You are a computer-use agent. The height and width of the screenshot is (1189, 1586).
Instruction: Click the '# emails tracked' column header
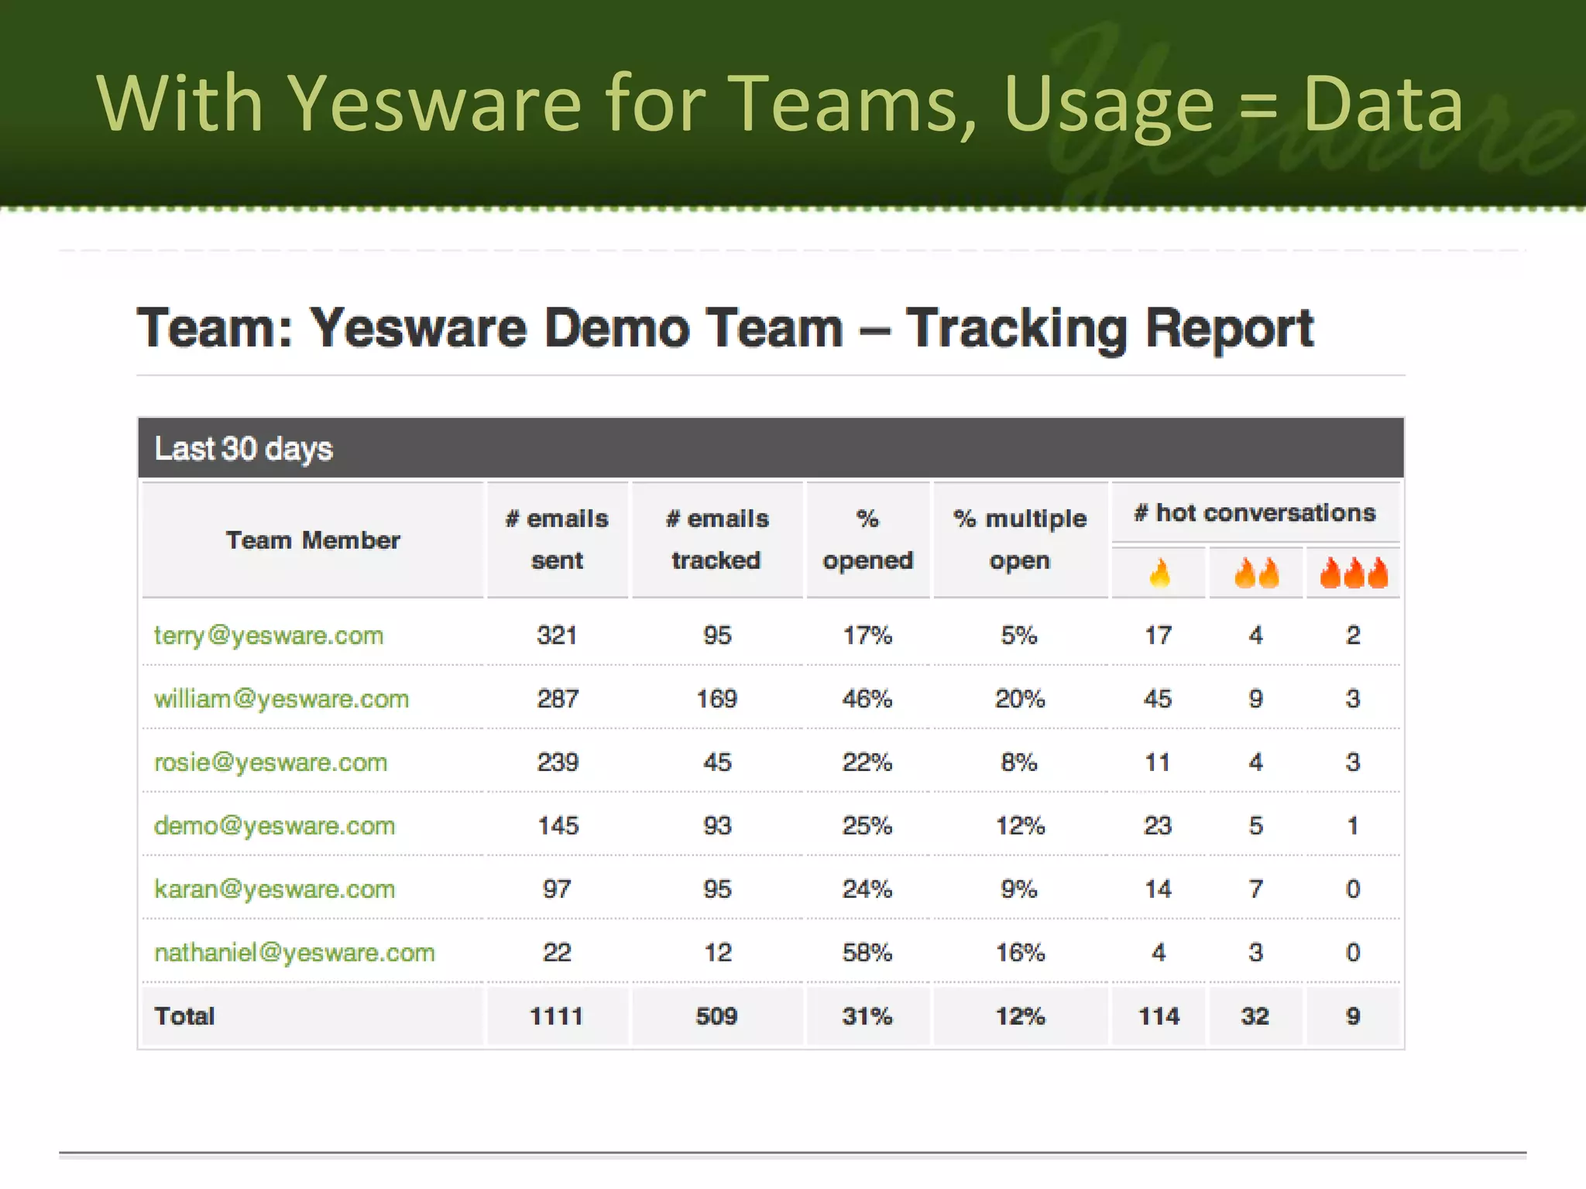[717, 540]
